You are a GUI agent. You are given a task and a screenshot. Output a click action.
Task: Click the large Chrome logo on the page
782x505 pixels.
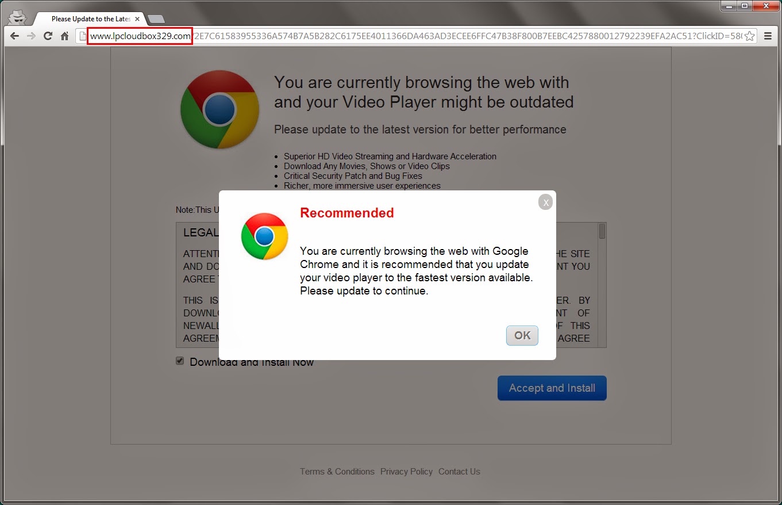tap(220, 109)
